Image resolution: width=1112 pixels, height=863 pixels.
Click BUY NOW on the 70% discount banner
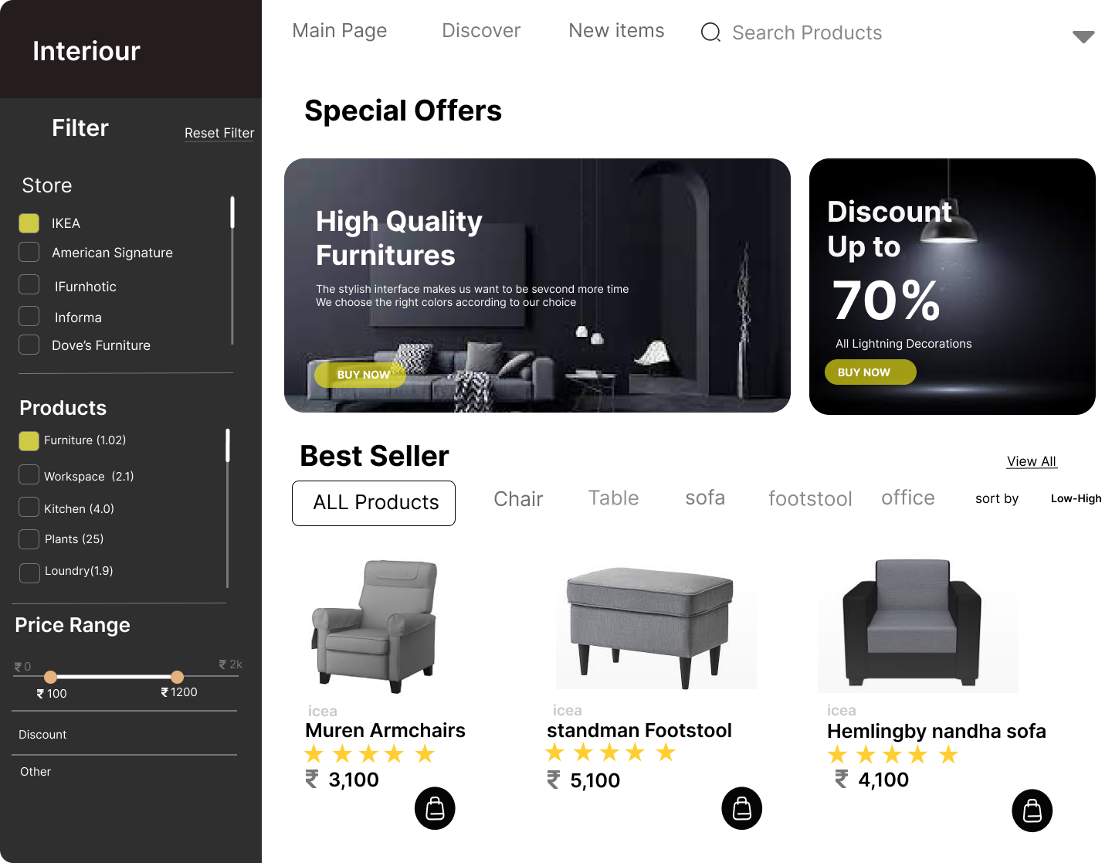(x=870, y=372)
